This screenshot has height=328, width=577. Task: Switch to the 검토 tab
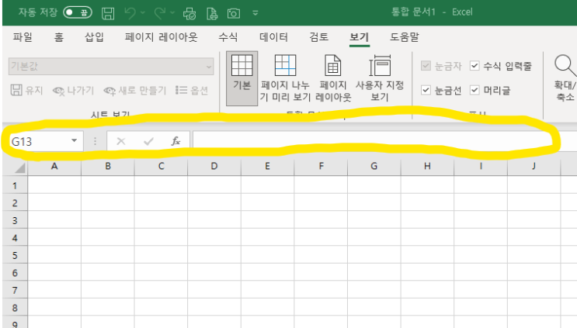coord(318,37)
